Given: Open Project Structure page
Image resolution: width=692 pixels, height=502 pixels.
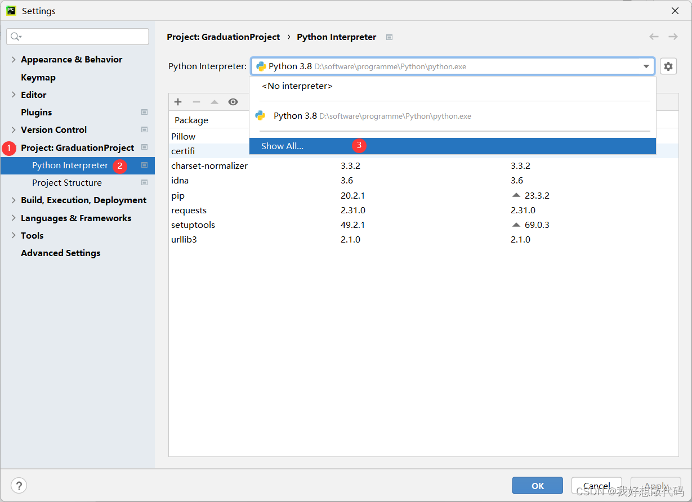Looking at the screenshot, I should [x=67, y=183].
